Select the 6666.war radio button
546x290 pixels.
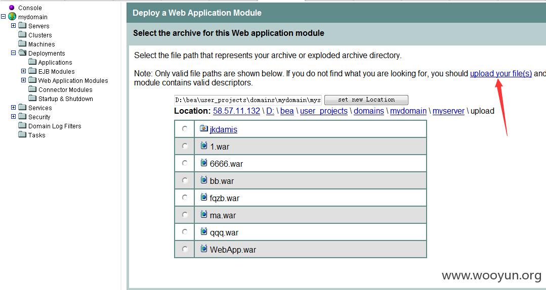click(x=185, y=163)
